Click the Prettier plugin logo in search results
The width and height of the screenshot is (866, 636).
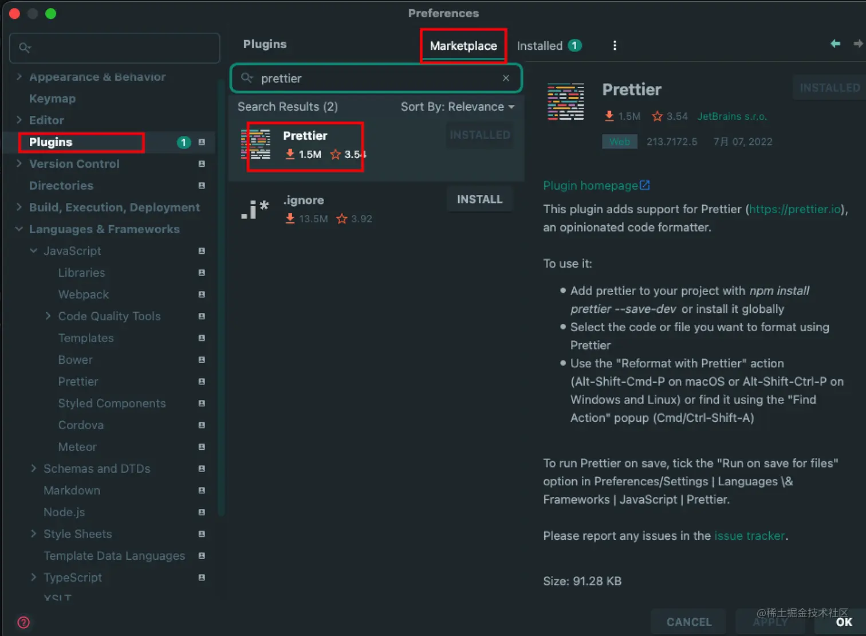[255, 144]
